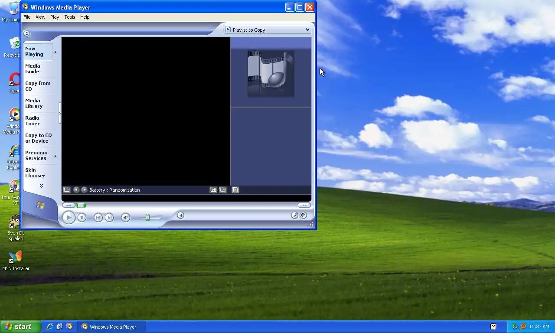Click the Battery : Randomization visualization label
This screenshot has height=333, width=555.
pyautogui.click(x=114, y=190)
